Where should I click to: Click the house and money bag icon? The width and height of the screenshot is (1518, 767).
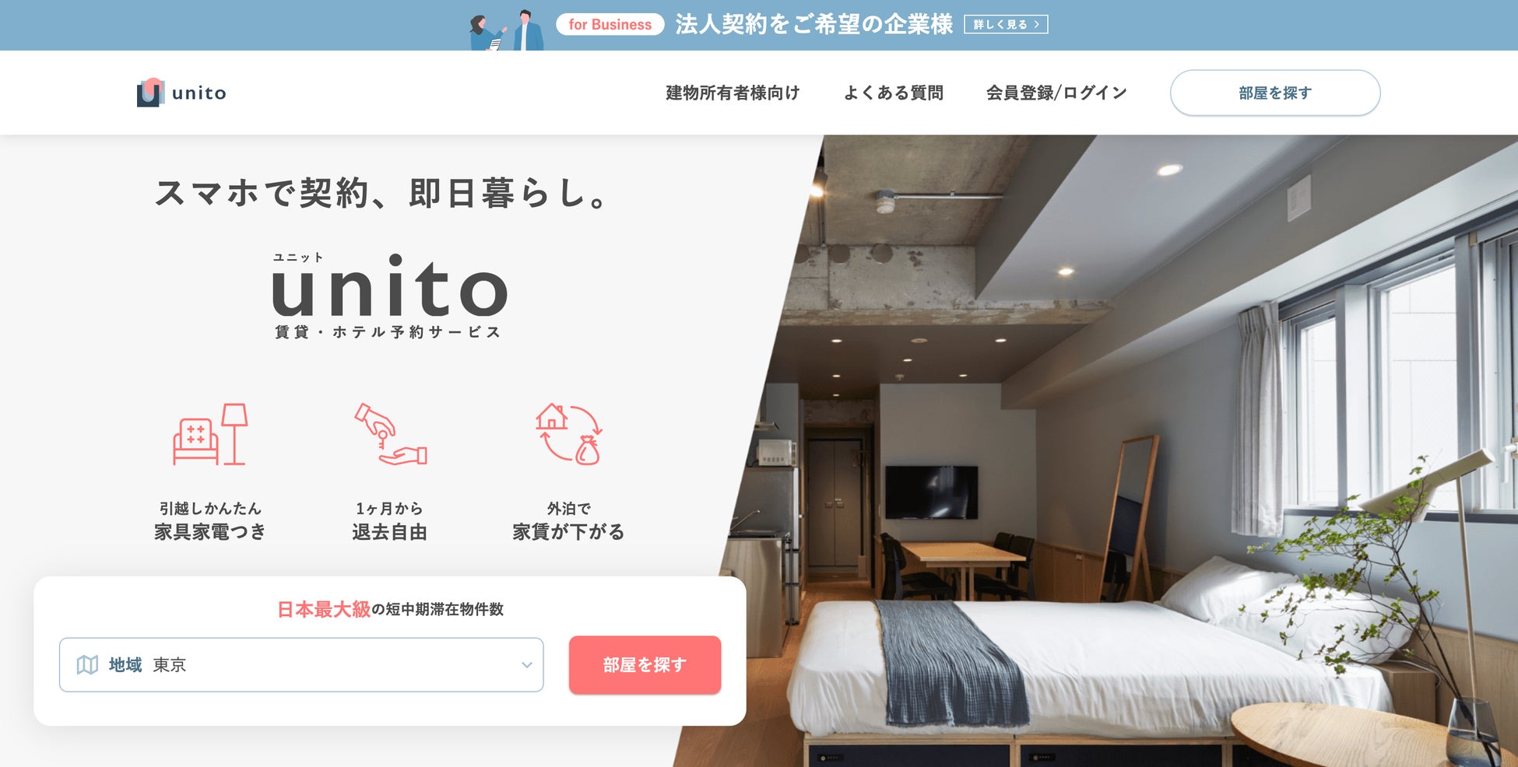click(569, 434)
